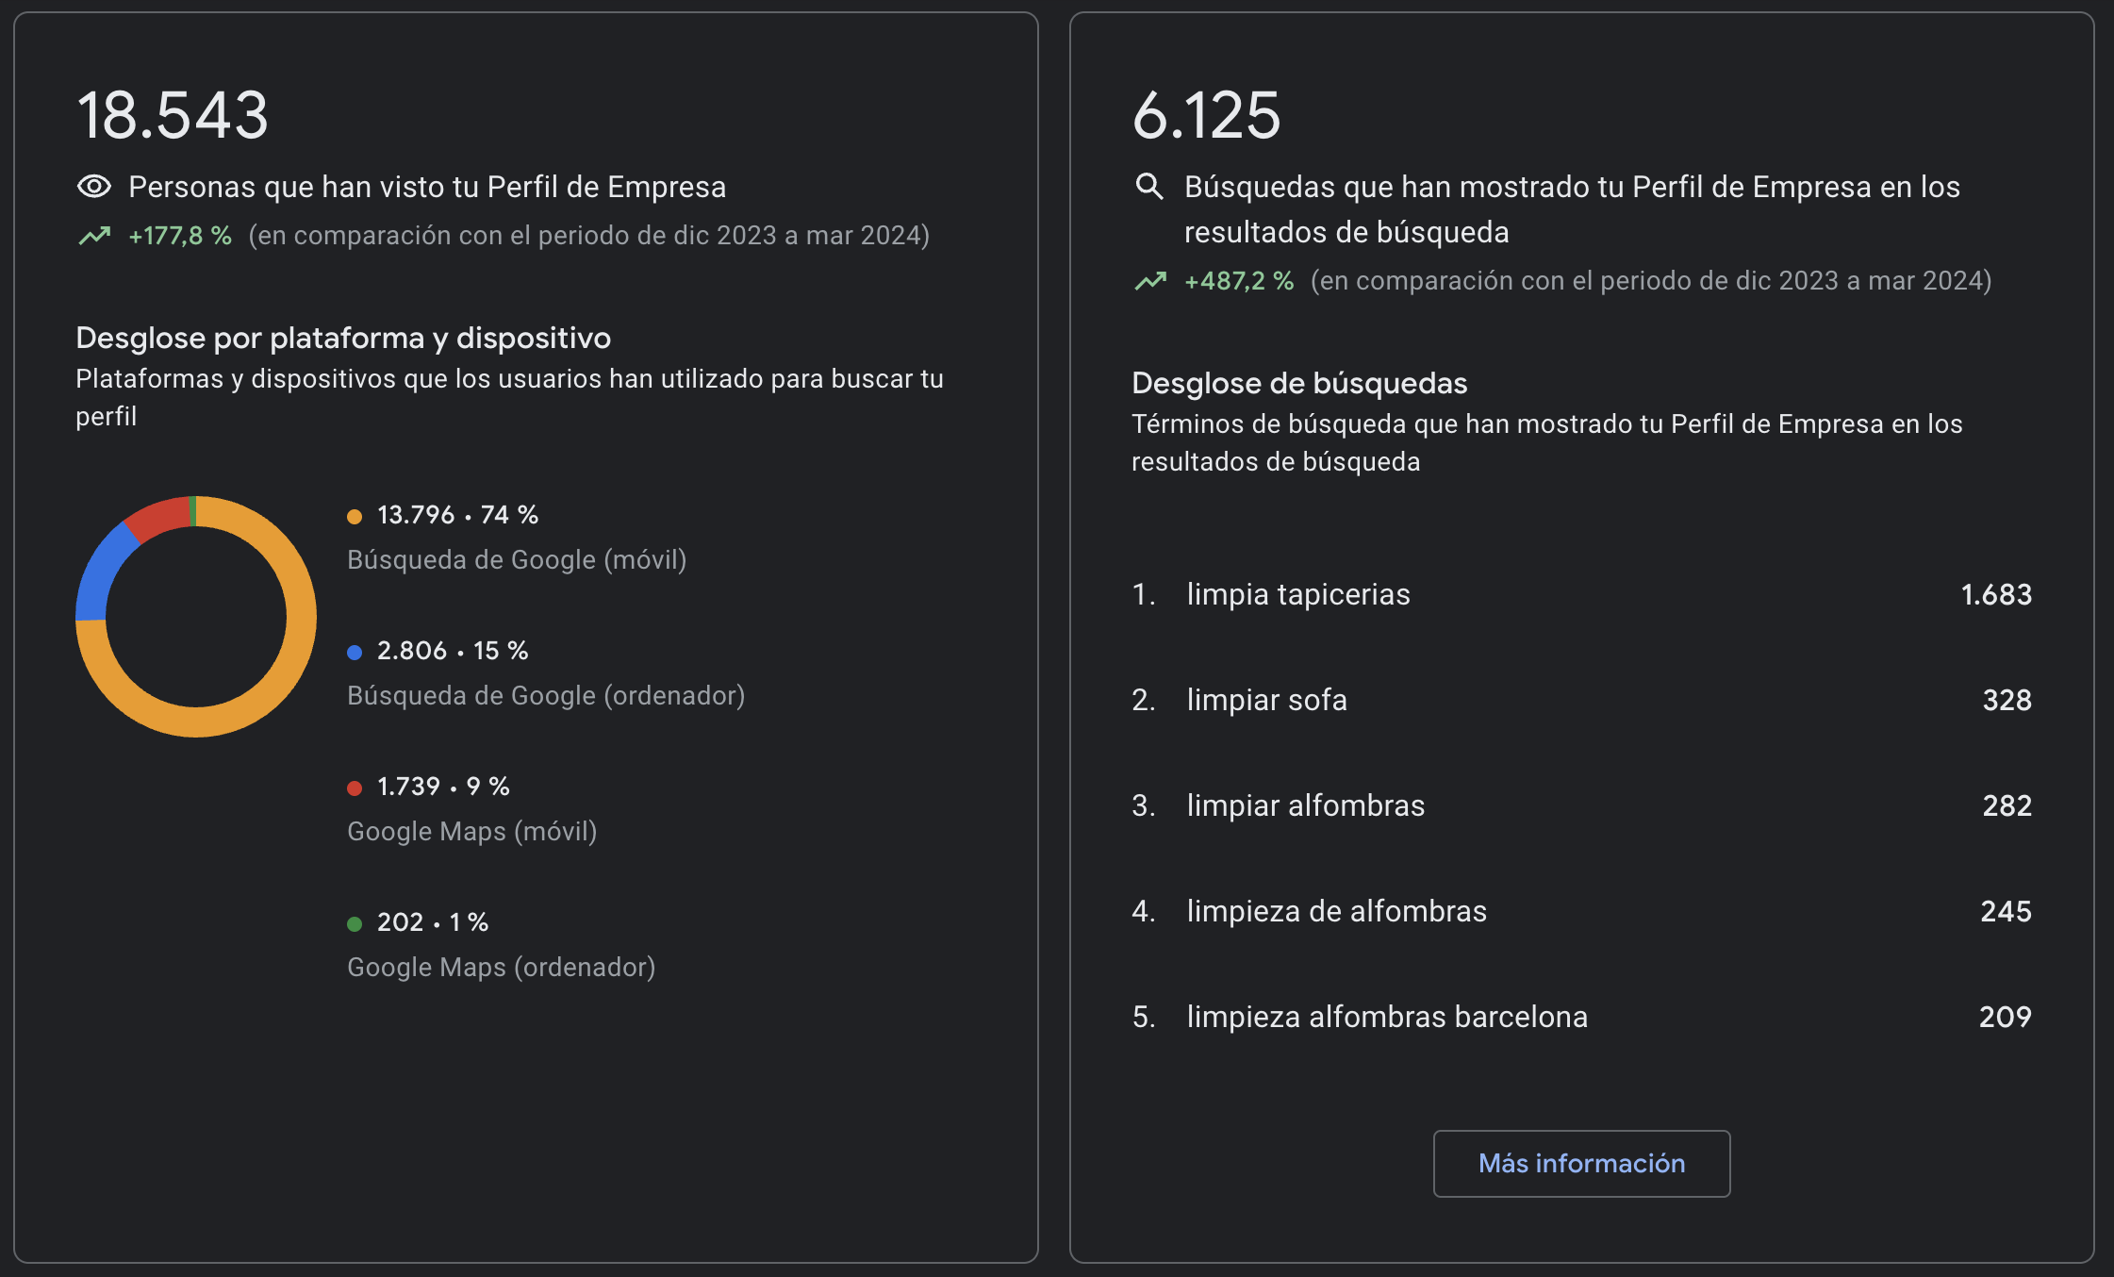This screenshot has width=2114, height=1277.
Task: Click the red legend dot for Google Maps mobile
Action: (355, 788)
